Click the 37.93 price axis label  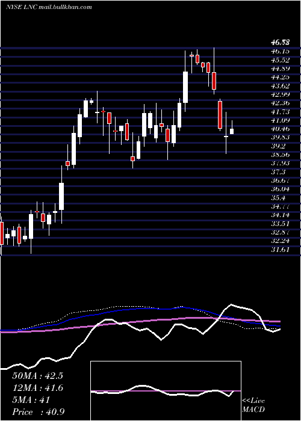tap(280, 163)
